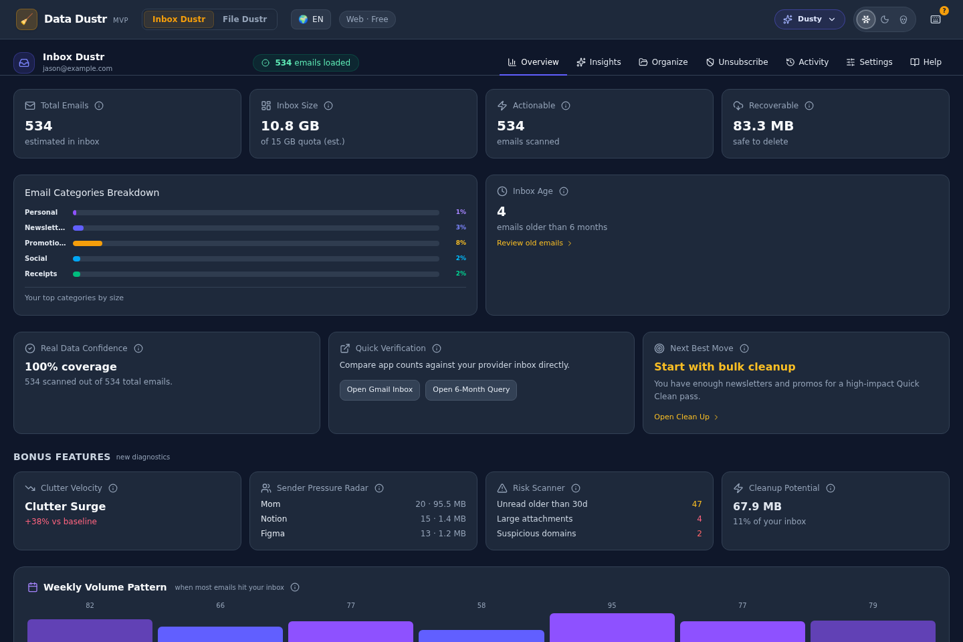Click info icon beside Weekly Volume Pattern subtitle
Screen dimensions: 963x642
tap(295, 587)
